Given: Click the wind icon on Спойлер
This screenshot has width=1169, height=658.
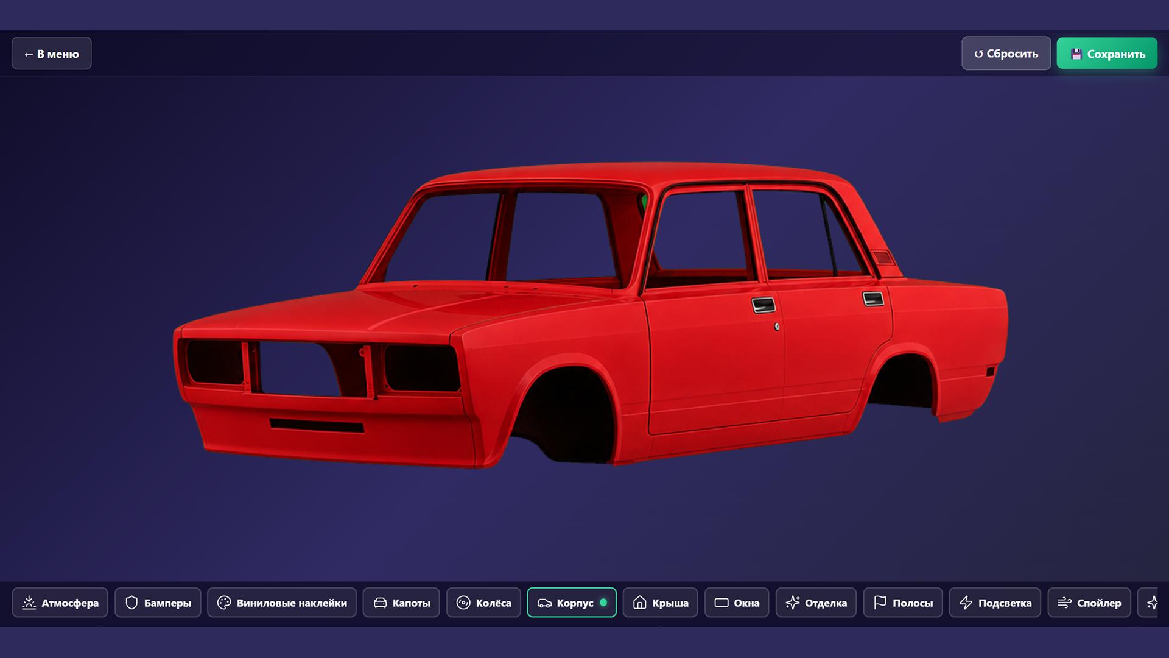Looking at the screenshot, I should point(1065,603).
